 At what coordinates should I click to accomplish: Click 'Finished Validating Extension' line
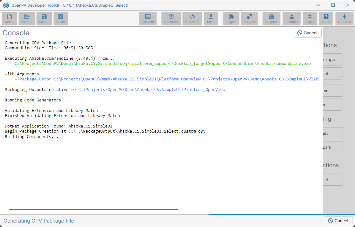[62, 116]
